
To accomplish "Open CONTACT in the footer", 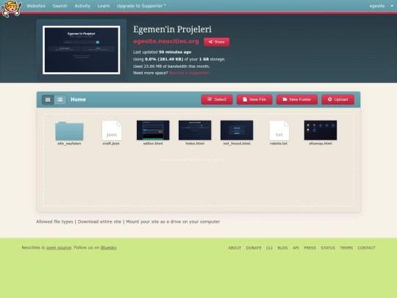I will pyautogui.click(x=366, y=248).
